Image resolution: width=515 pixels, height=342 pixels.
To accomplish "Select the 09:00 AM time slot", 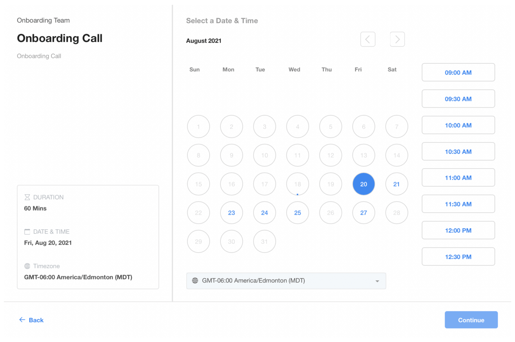I will [x=458, y=72].
